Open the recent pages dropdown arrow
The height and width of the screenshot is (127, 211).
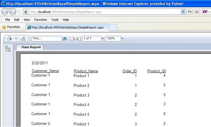click(19, 12)
